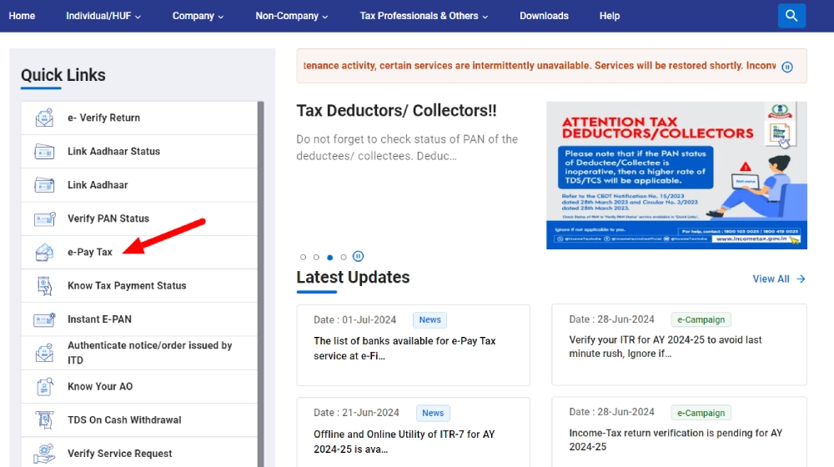Click the arrow next to View All

[801, 279]
